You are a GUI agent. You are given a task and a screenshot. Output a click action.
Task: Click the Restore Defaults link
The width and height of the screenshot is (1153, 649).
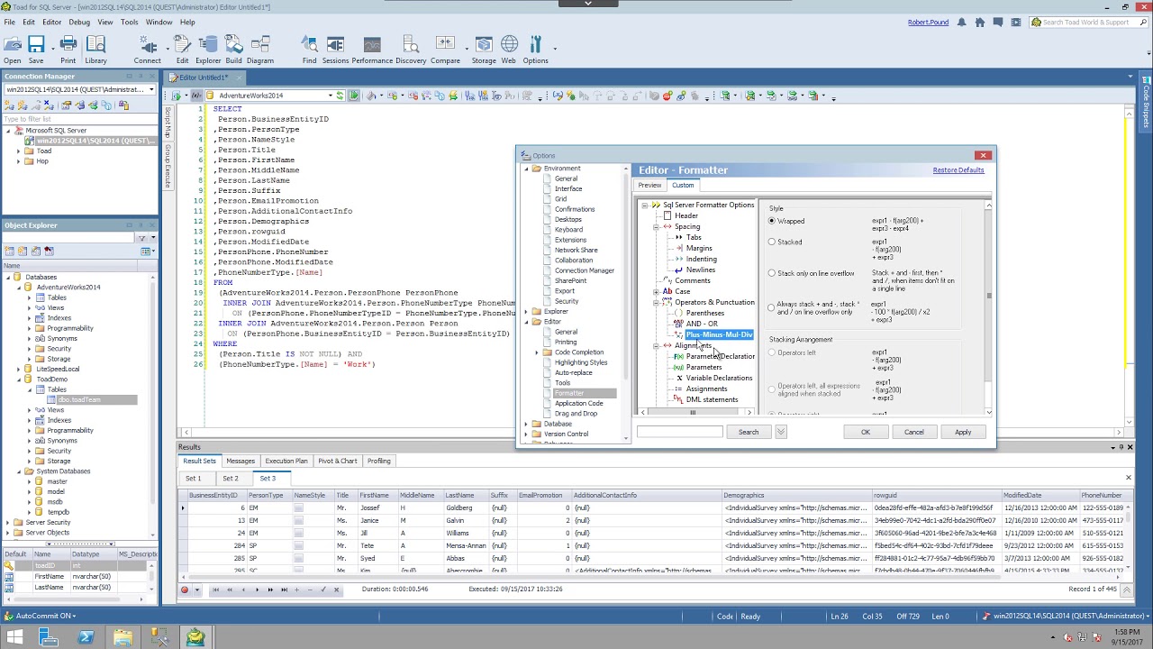coord(958,170)
